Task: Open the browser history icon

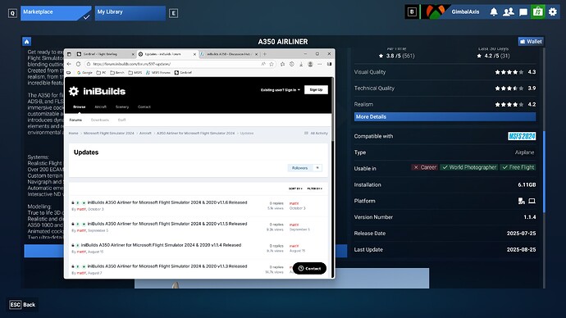Action: 292,64
